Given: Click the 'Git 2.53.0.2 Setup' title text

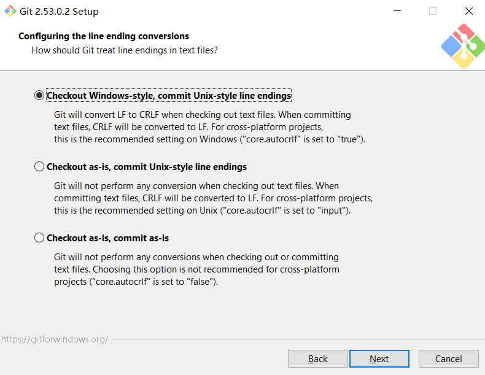Looking at the screenshot, I should click(59, 12).
